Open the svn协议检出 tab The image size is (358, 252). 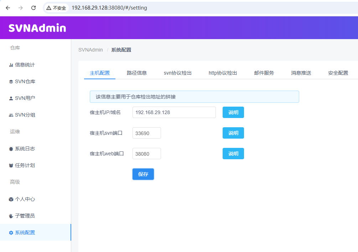click(178, 73)
